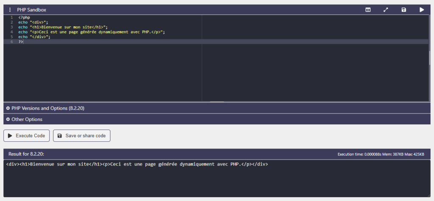This screenshot has height=201, width=434.
Task: Click the Save or share code button
Action: (x=81, y=135)
